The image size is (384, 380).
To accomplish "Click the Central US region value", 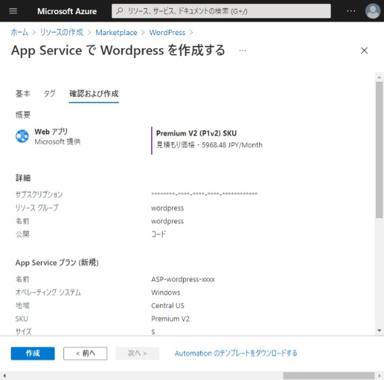I will point(167,306).
